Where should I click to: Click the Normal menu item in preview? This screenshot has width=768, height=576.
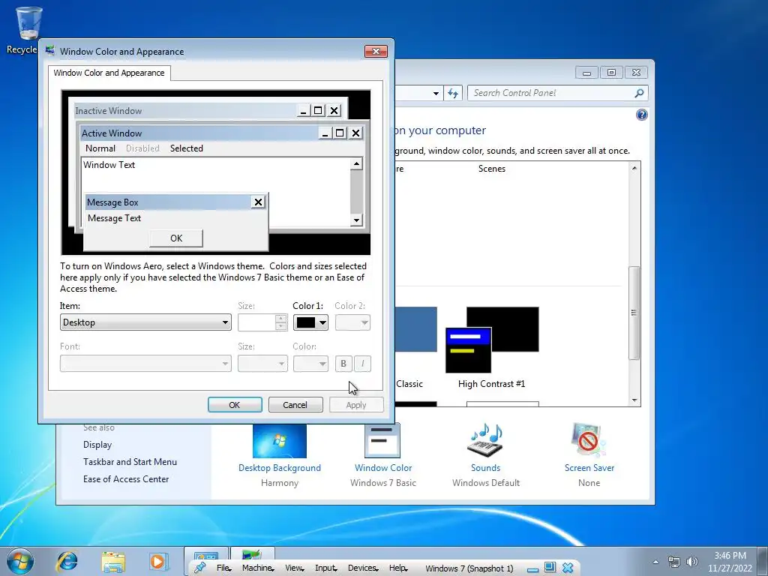click(100, 148)
